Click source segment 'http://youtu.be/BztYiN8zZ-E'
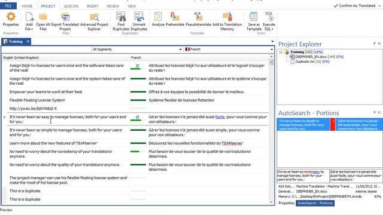The image size is (383, 215). [33, 109]
